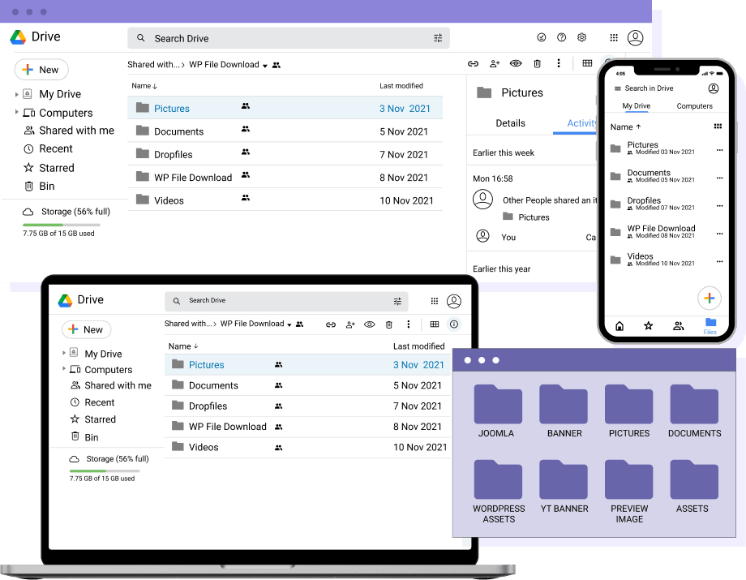
Task: Toggle the preview eye icon in the laptop toolbar
Action: (x=369, y=324)
